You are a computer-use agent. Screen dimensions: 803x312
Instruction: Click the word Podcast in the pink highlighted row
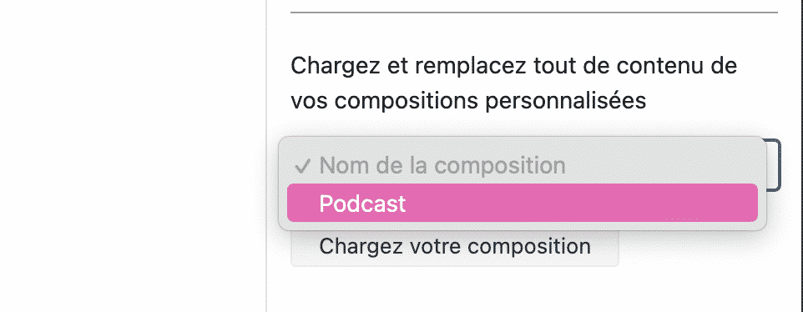pos(362,204)
